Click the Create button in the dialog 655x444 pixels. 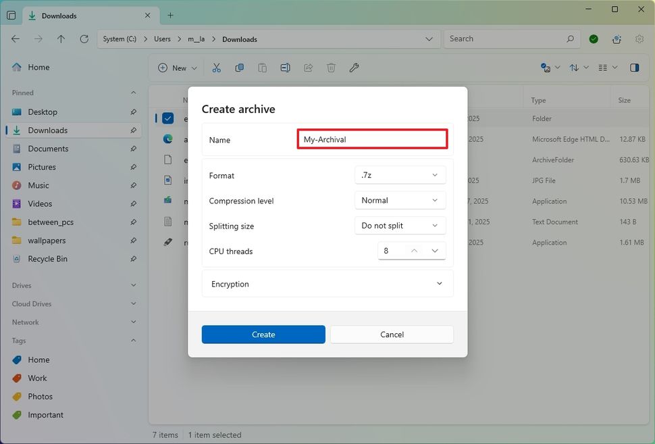coord(263,334)
